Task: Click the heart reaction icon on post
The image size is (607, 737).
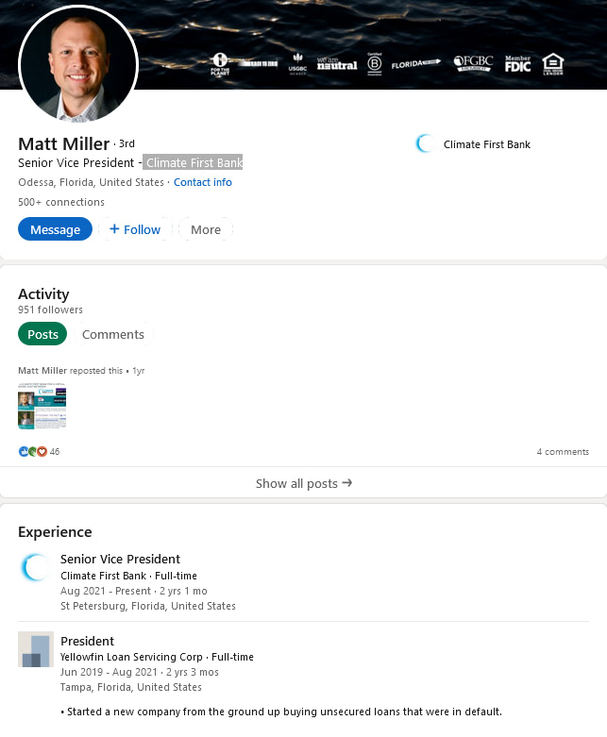Action: [x=42, y=452]
